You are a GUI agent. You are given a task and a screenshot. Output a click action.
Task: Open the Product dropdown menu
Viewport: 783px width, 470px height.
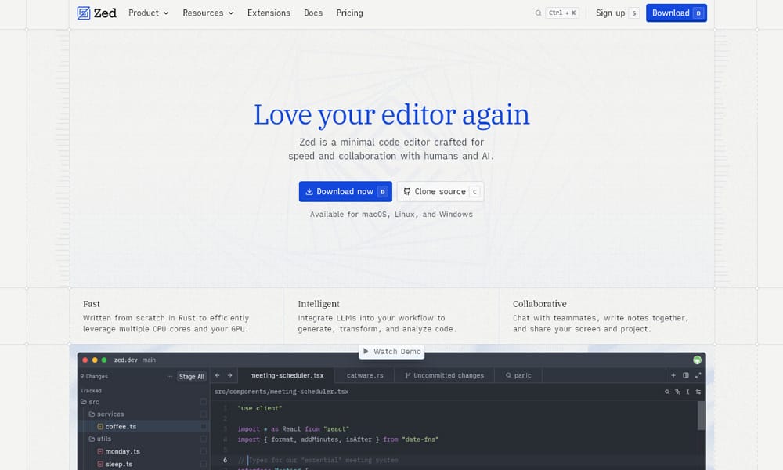147,13
